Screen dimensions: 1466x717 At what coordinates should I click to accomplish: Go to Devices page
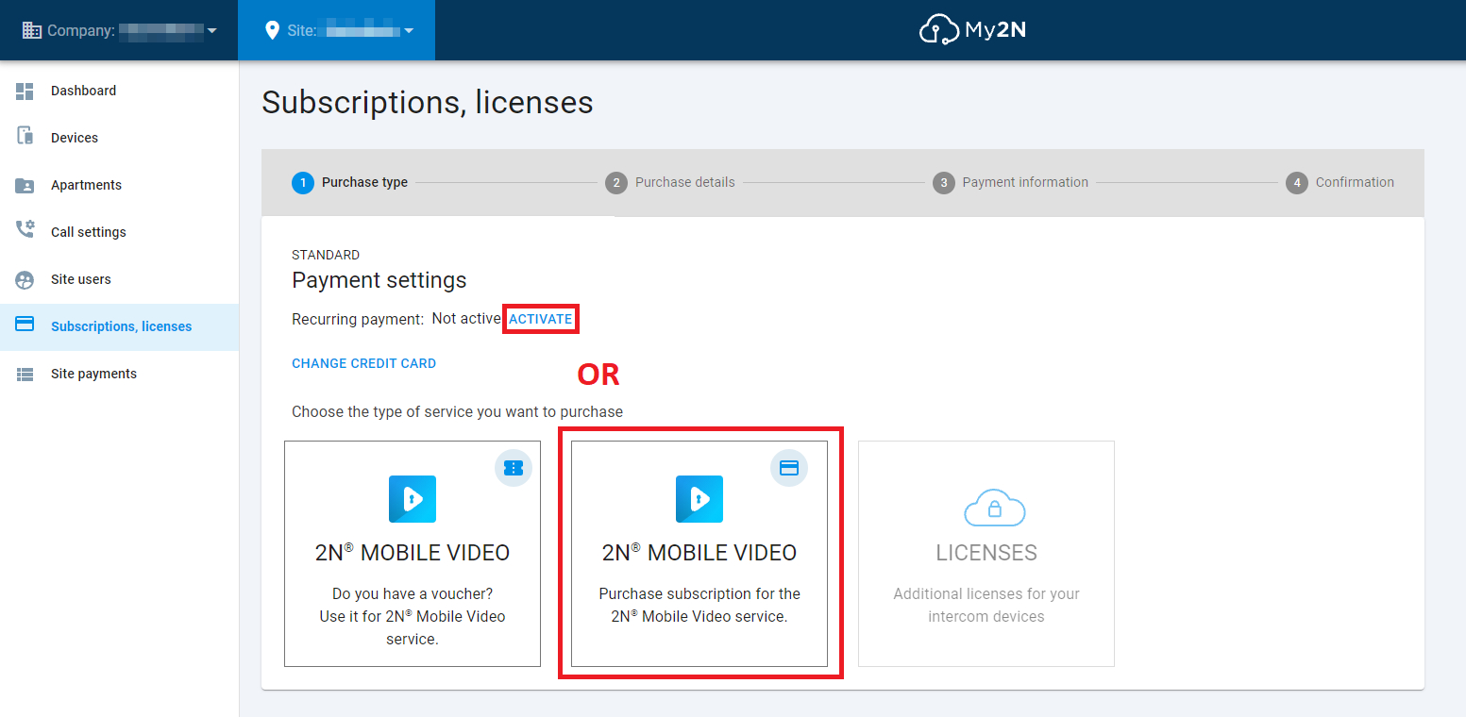(x=119, y=138)
